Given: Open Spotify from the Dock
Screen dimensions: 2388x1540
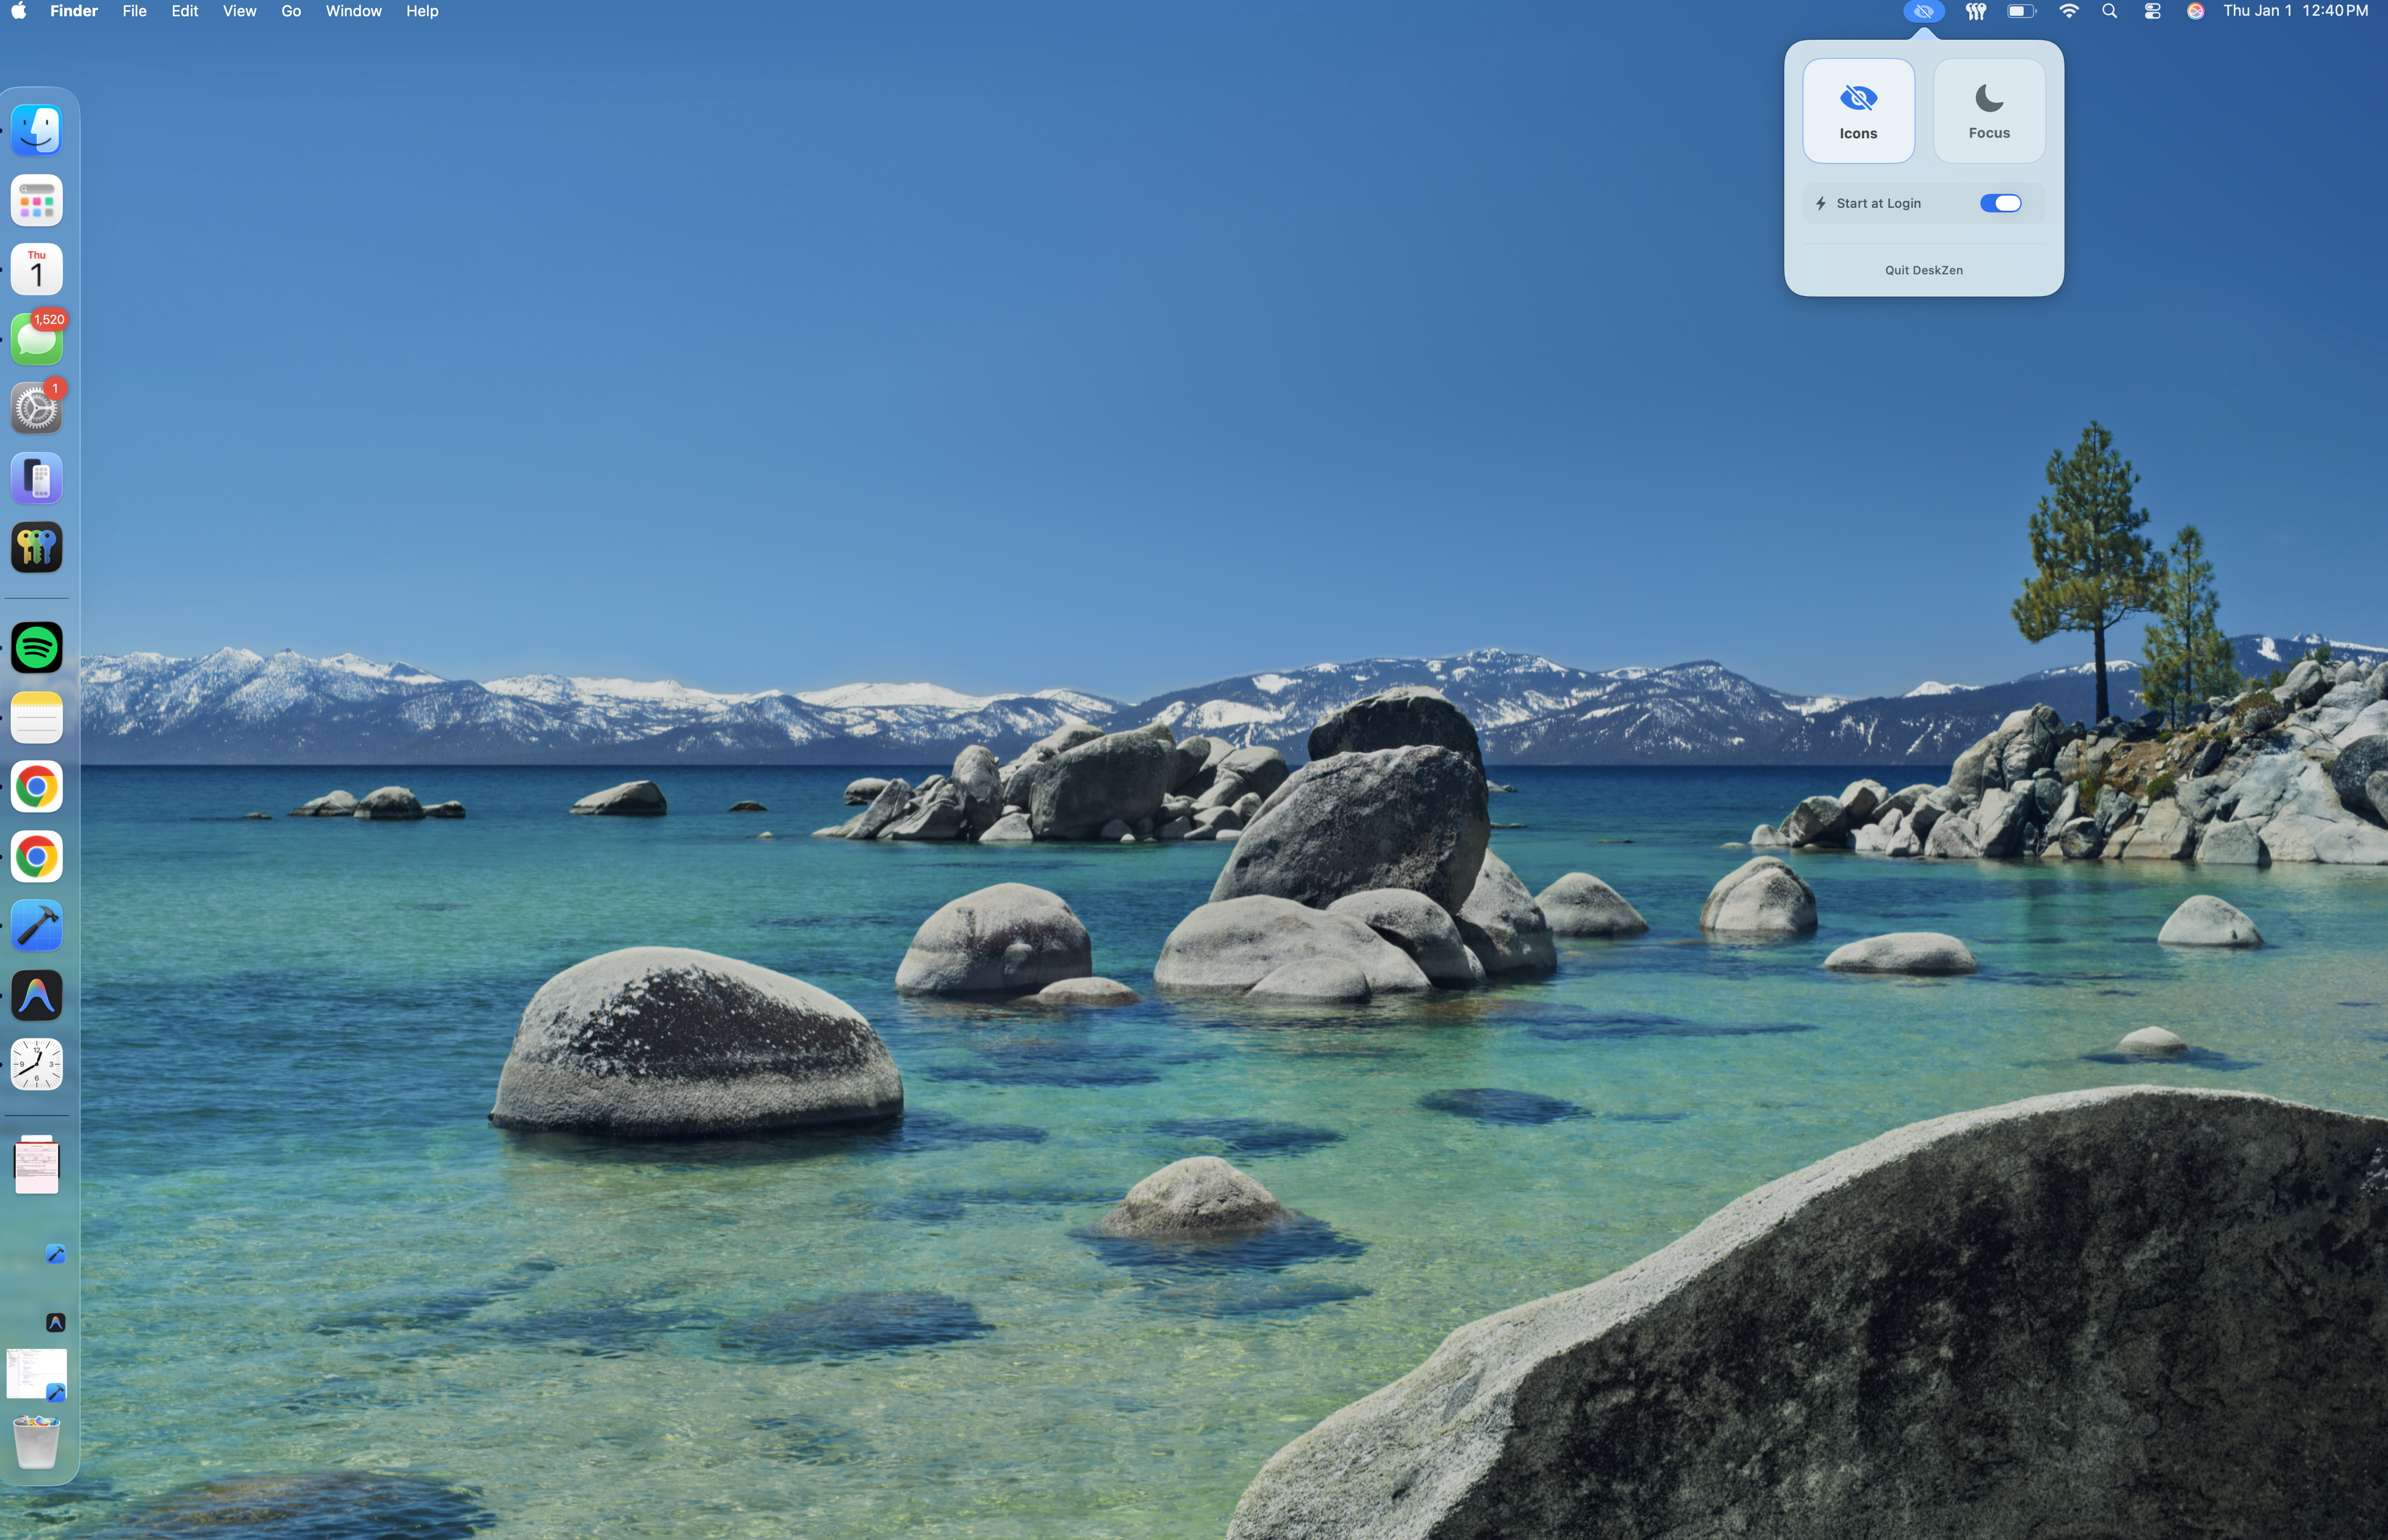Looking at the screenshot, I should [x=36, y=647].
